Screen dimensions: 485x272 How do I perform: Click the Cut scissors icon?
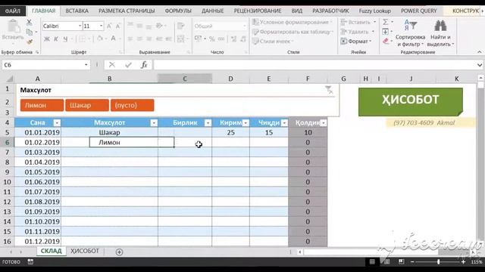29,22
